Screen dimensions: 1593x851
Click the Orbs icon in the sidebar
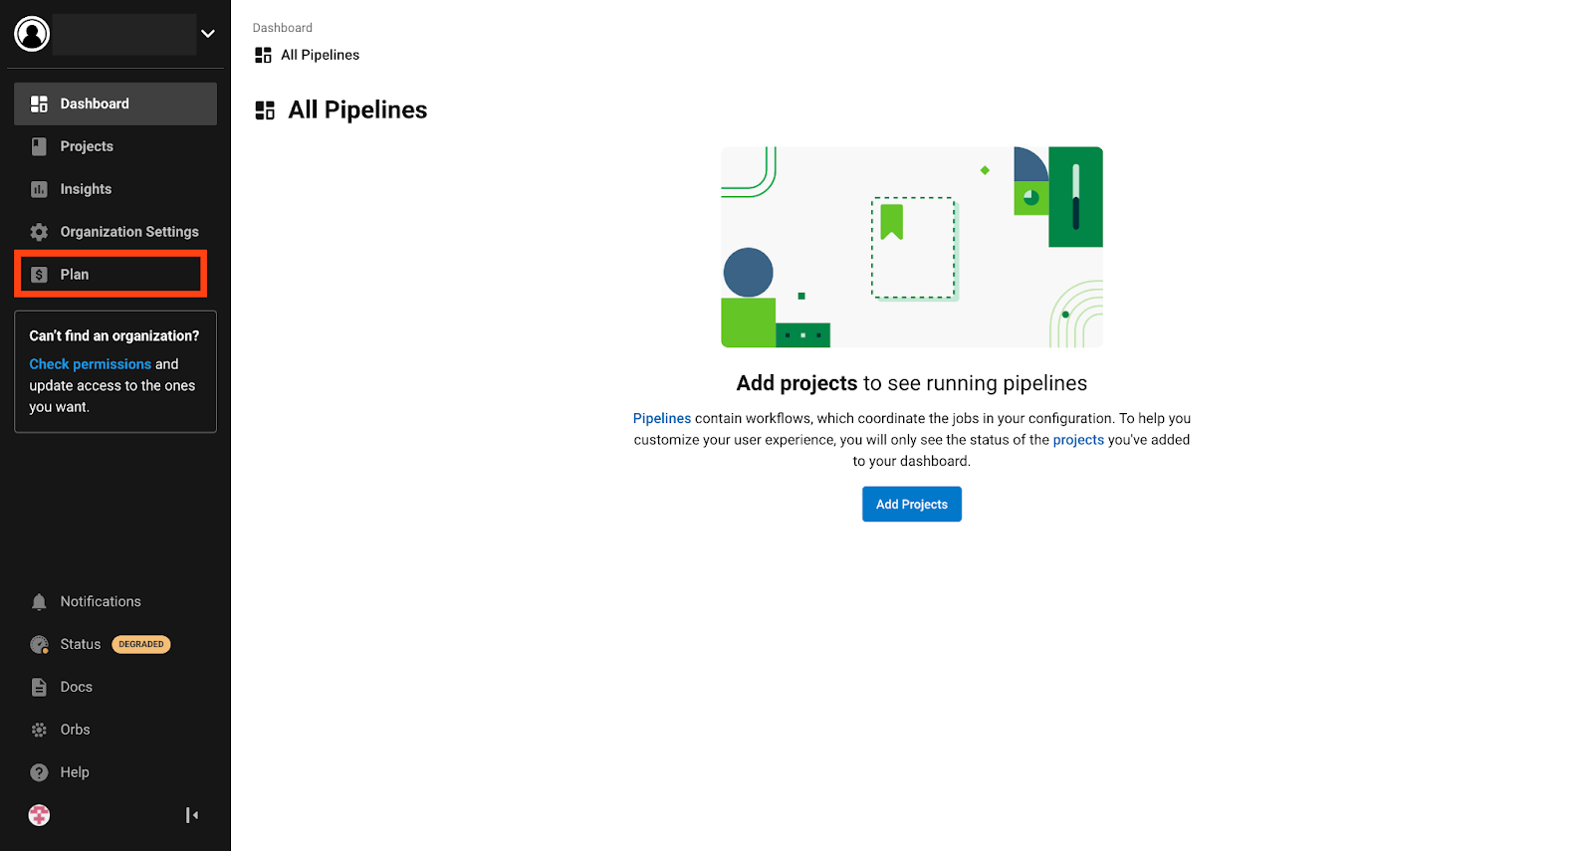(39, 730)
